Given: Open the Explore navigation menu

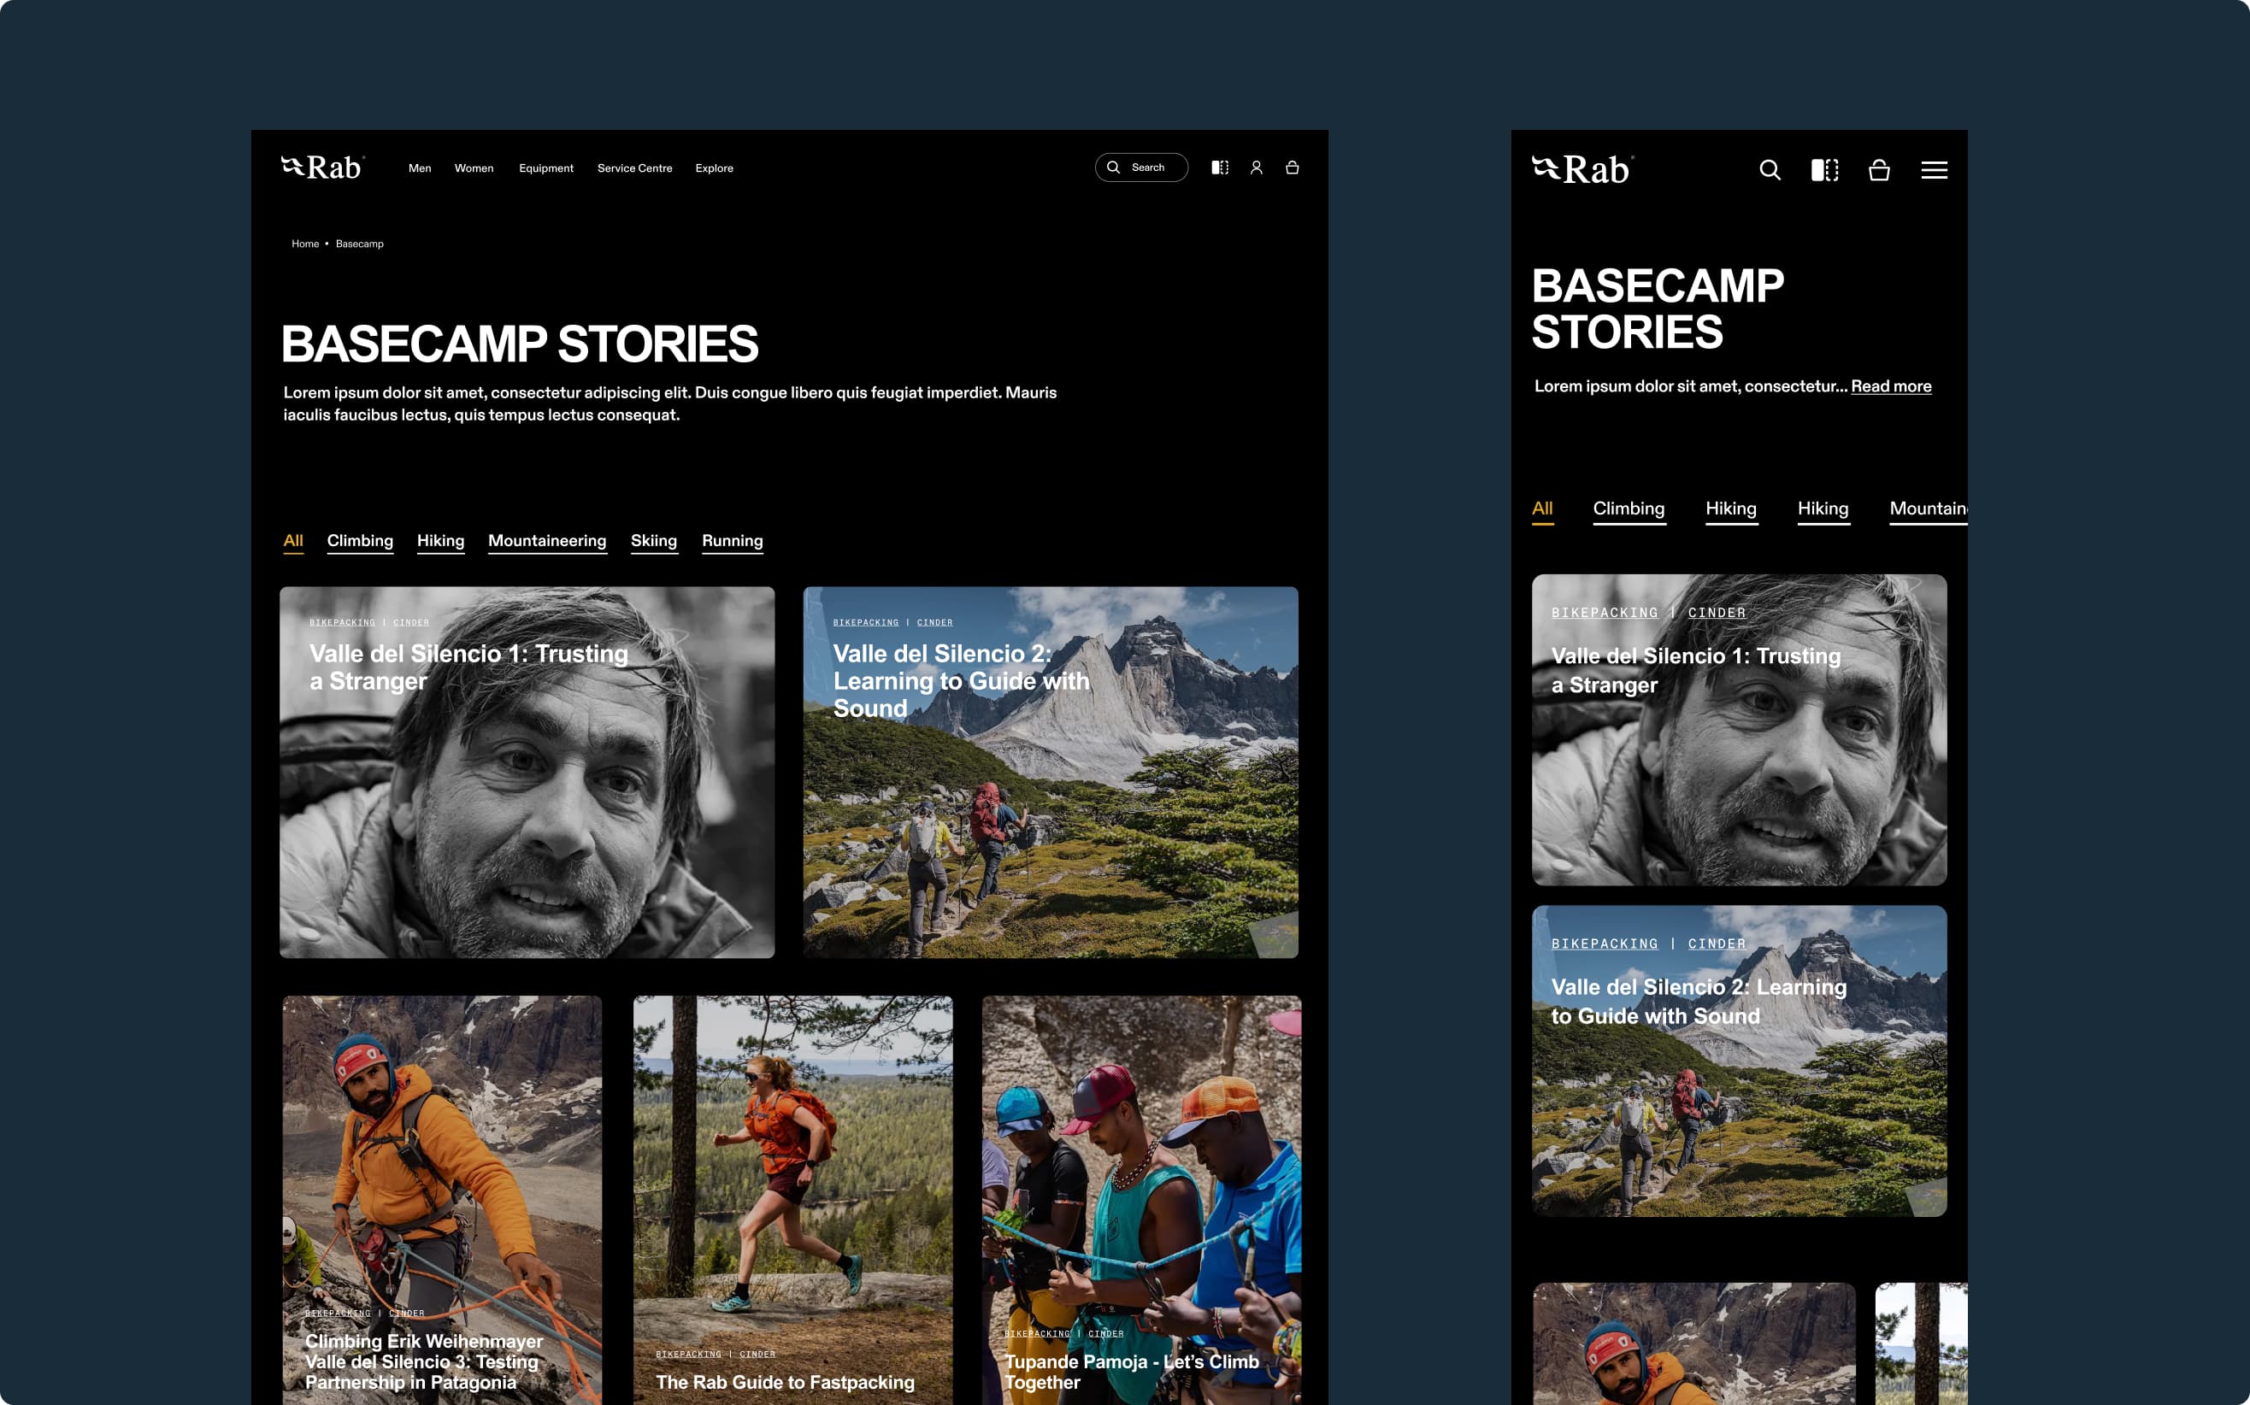Looking at the screenshot, I should tap(714, 168).
